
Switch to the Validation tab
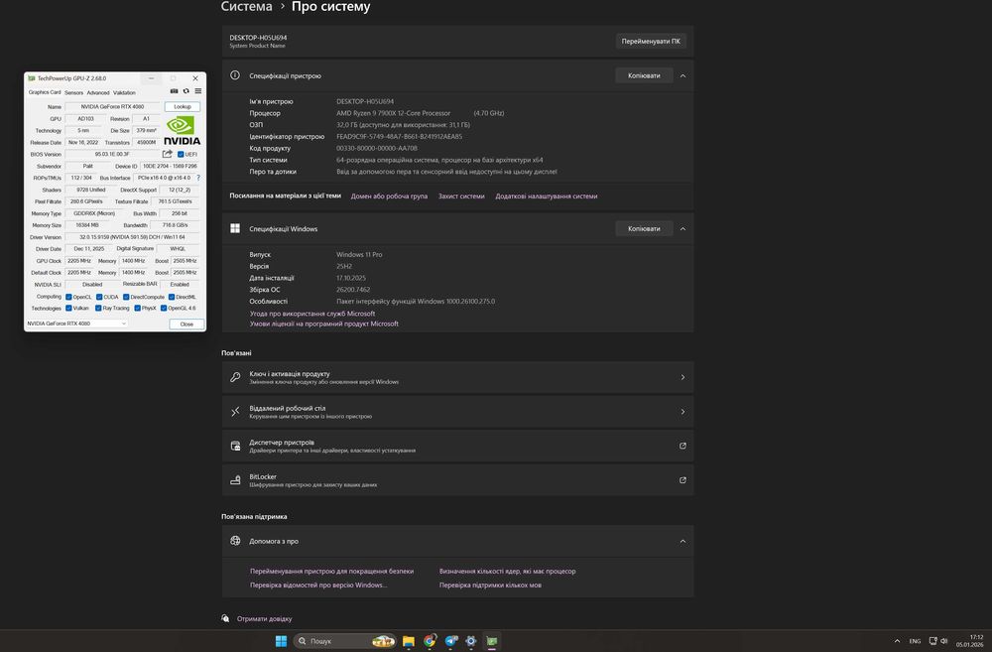[x=124, y=92]
